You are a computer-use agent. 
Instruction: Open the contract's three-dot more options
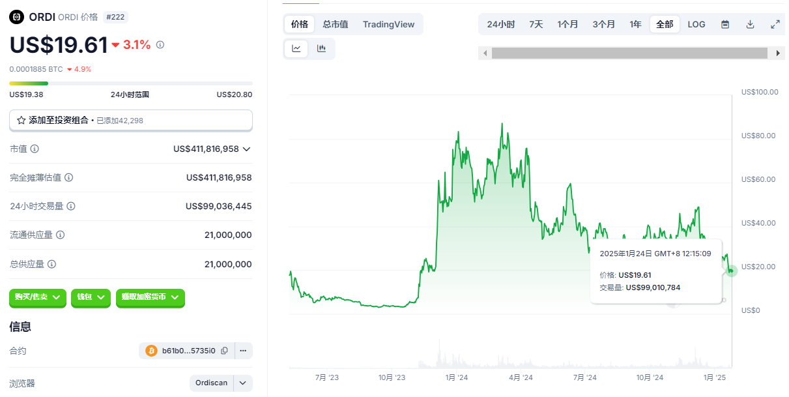[x=243, y=351]
